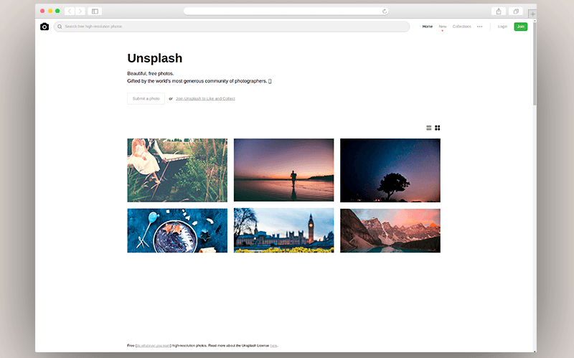Viewport: 574px width, 358px height.
Task: Click the page vertical scrollbar
Action: (x=535, y=64)
